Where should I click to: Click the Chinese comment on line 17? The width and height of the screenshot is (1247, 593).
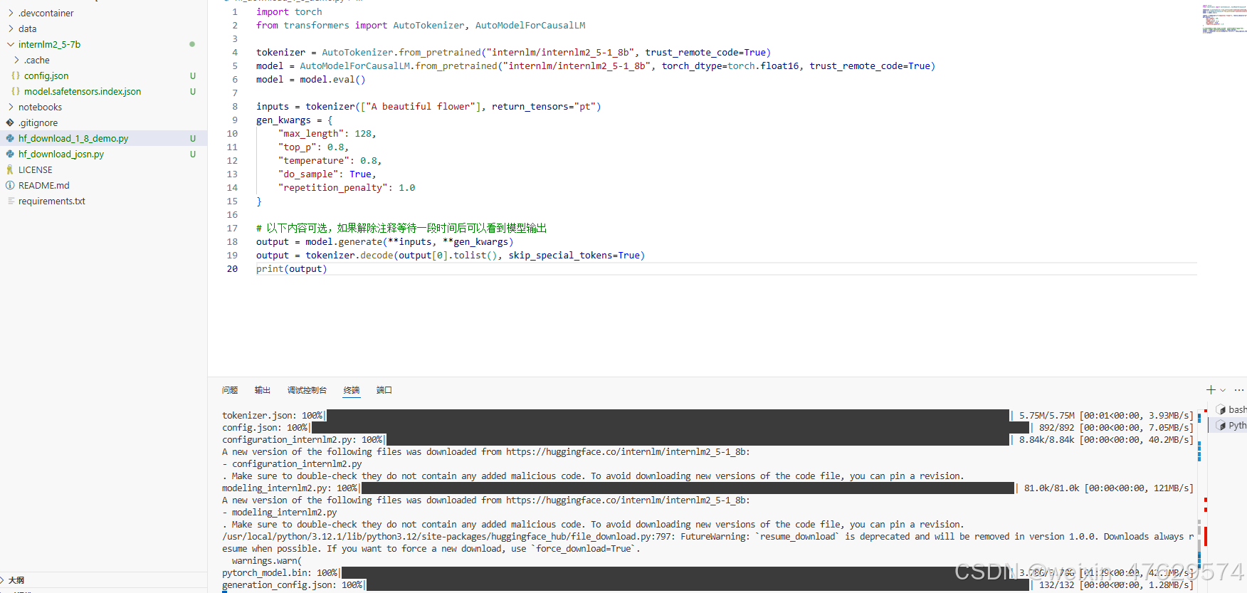(401, 229)
